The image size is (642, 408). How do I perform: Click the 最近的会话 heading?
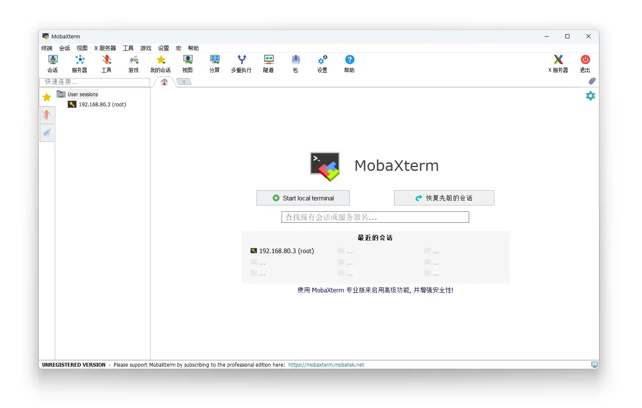[x=375, y=238]
